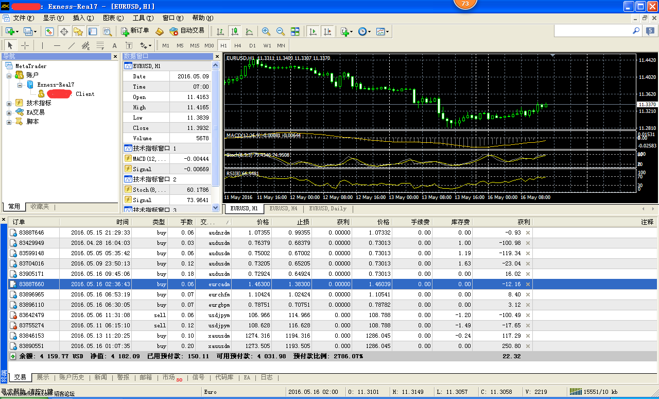Select the horizontal line drawing tool
The image size is (659, 399).
tap(57, 45)
